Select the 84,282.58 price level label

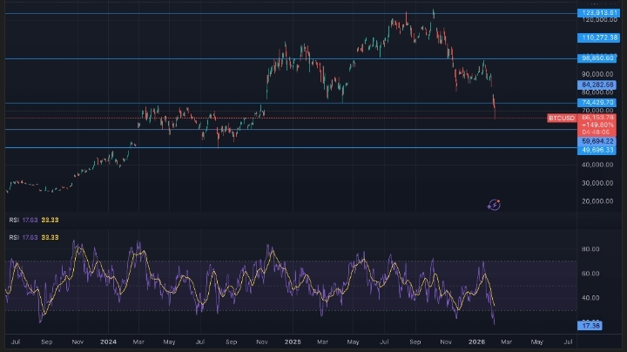pos(598,85)
